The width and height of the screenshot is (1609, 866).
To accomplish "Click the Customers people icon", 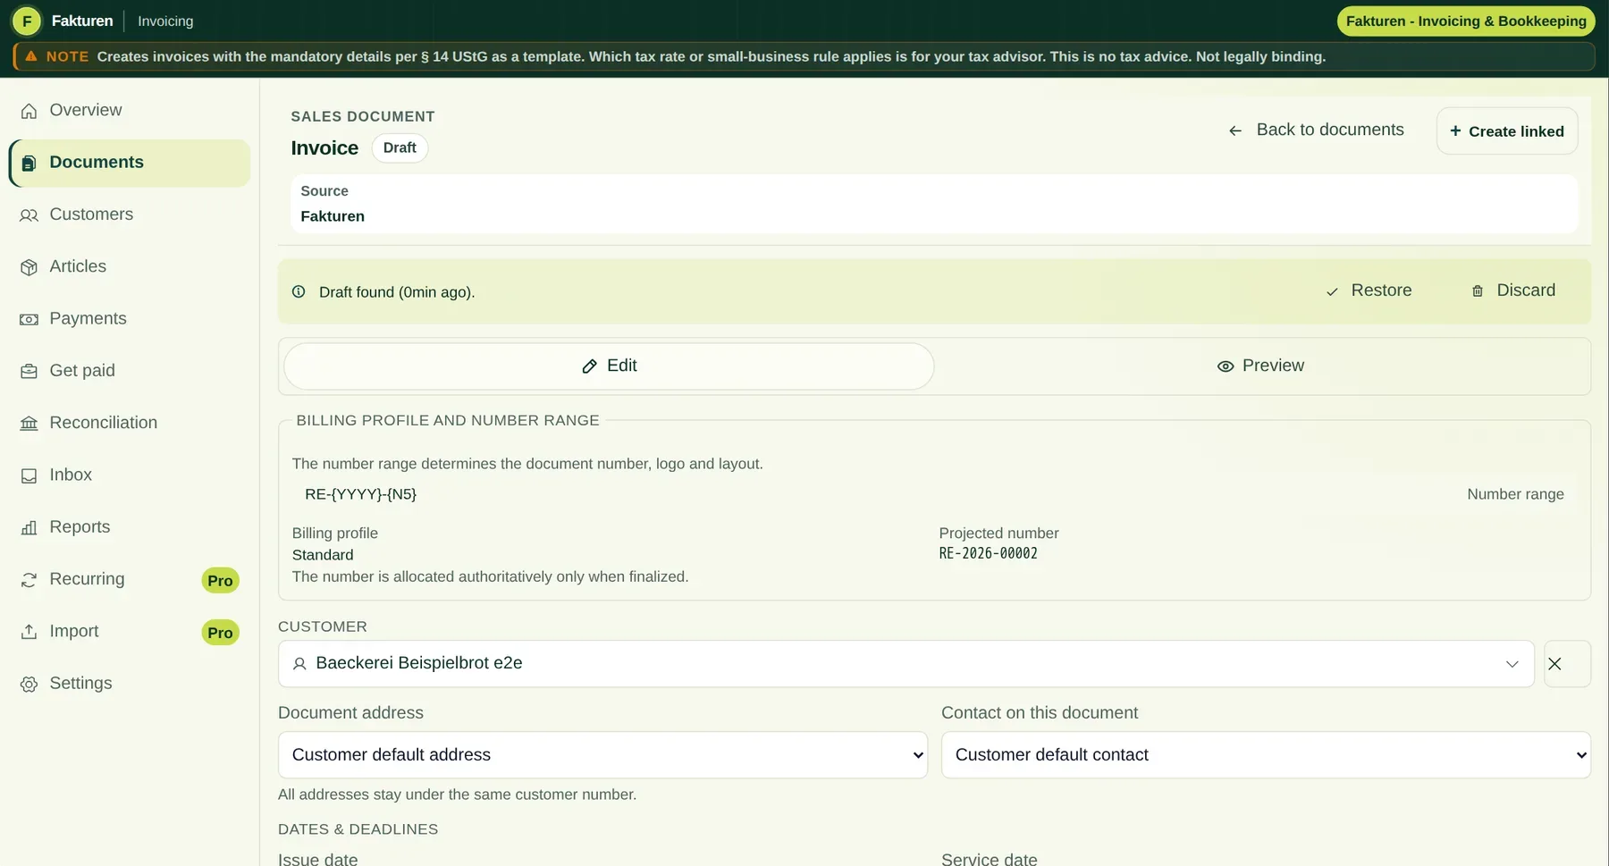I will click(29, 215).
